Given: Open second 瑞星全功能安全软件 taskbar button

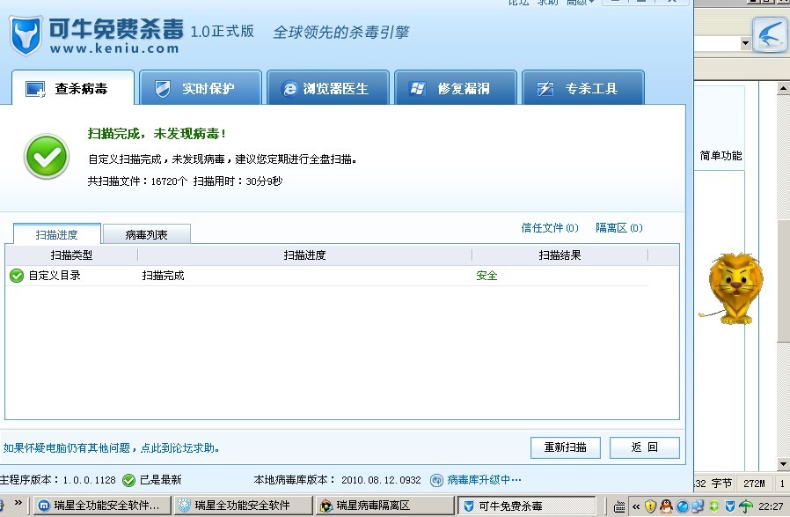Looking at the screenshot, I should tap(242, 506).
